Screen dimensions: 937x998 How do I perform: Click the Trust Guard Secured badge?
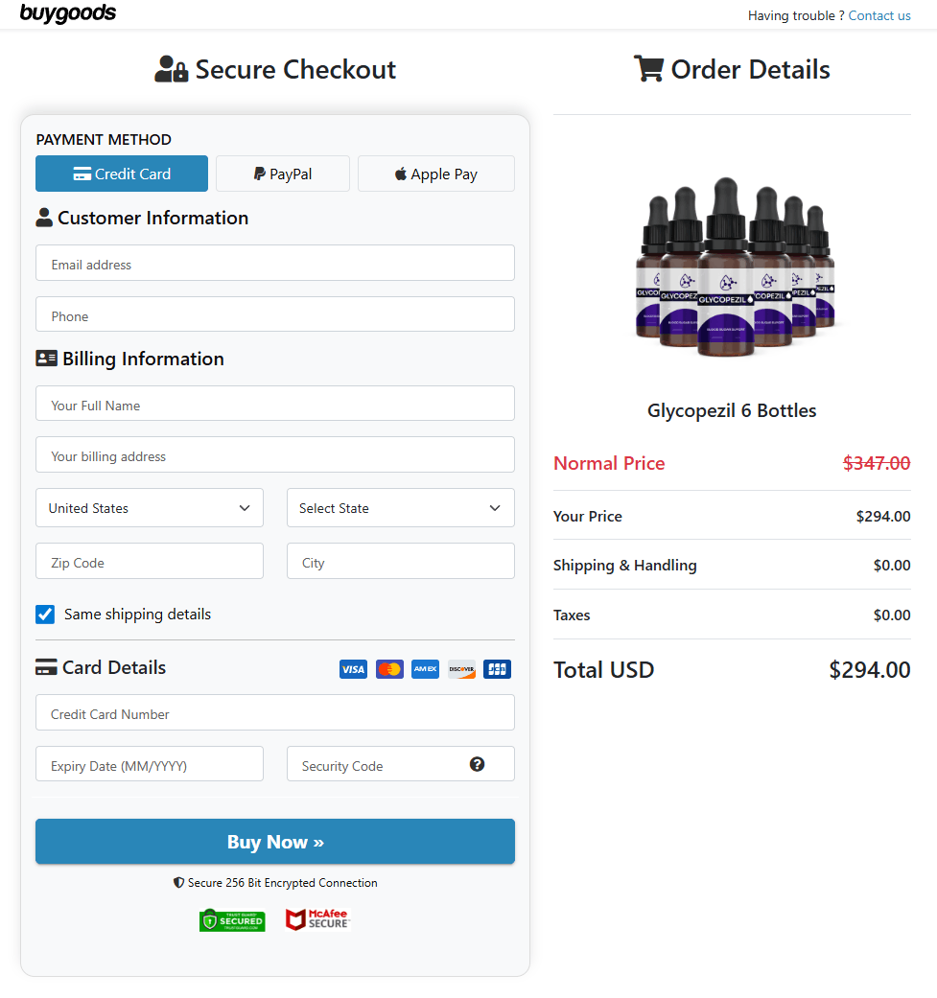pos(232,919)
